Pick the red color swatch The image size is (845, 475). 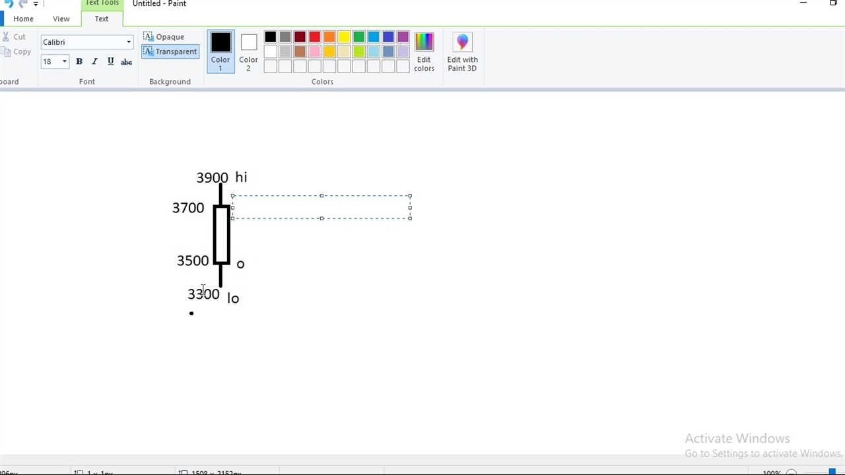pyautogui.click(x=314, y=37)
